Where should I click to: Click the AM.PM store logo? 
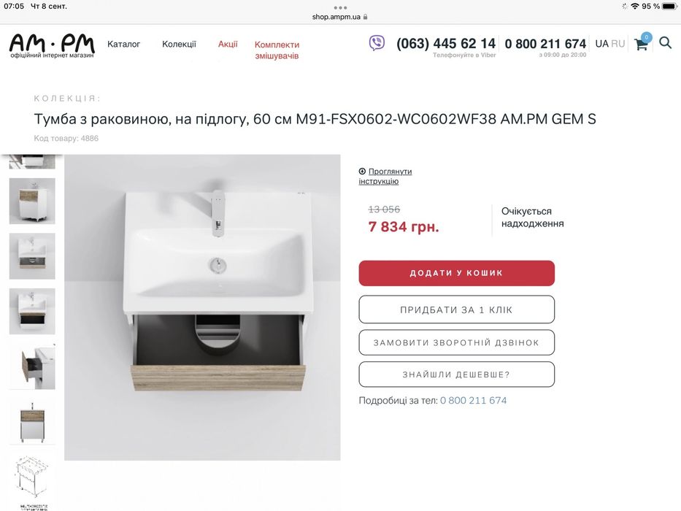pyautogui.click(x=52, y=45)
